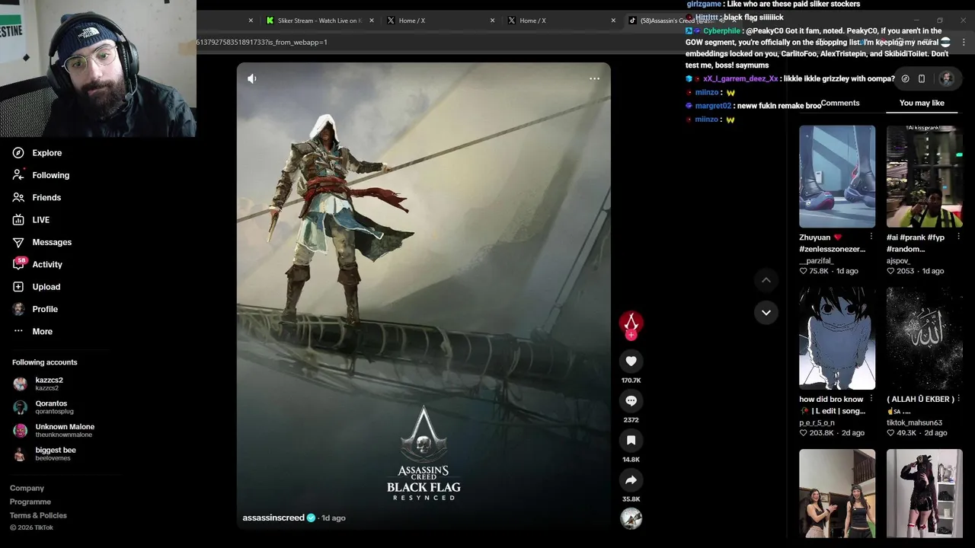The image size is (975, 548).
Task: Open the video's three-dot options menu
Action: coord(594,78)
